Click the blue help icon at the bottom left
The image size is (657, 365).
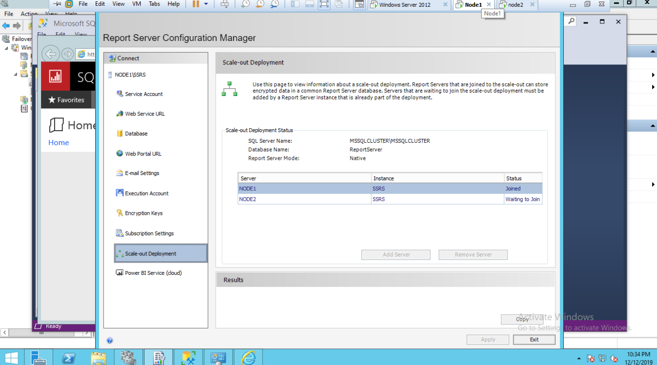tap(110, 341)
